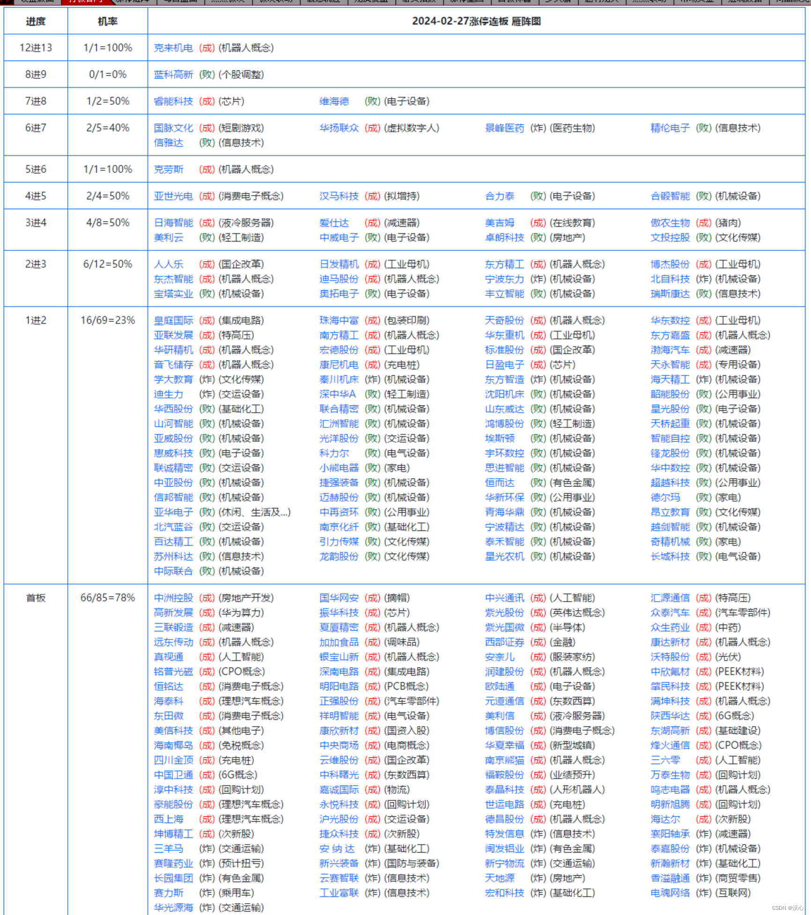Click the 博杰股份 stock link
This screenshot has width=811, height=915.
pos(670,264)
